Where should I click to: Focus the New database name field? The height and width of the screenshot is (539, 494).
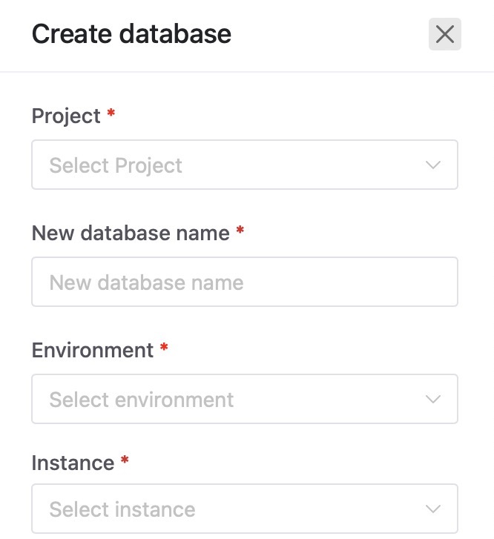(245, 282)
